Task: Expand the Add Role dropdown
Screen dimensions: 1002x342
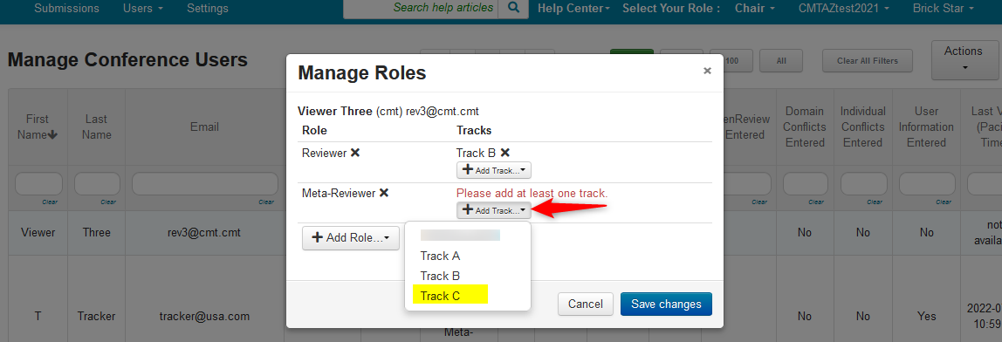Action: coord(350,237)
